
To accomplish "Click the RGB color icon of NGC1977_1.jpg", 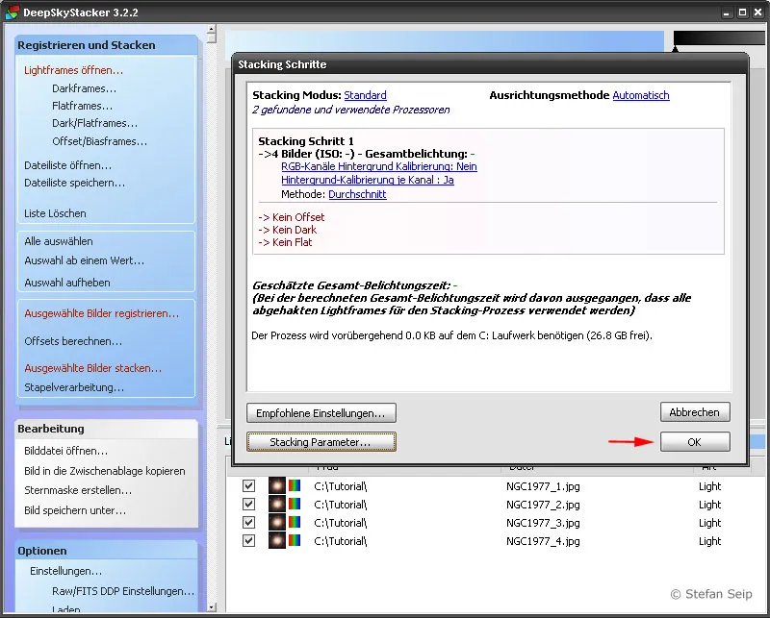I will 295,486.
